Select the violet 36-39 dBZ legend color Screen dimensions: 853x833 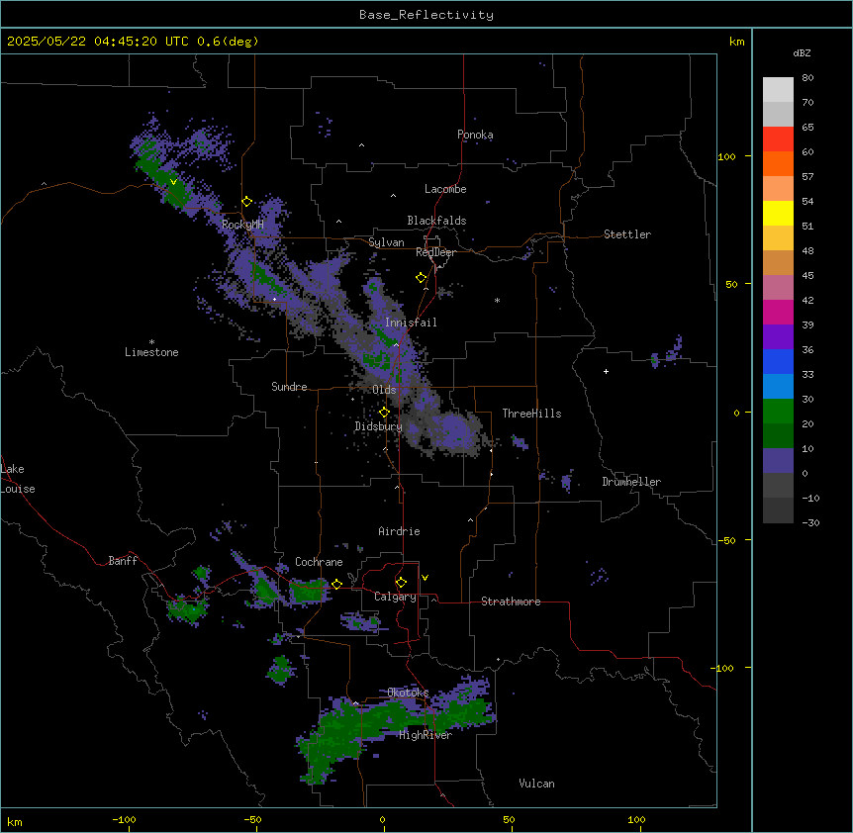click(x=778, y=337)
